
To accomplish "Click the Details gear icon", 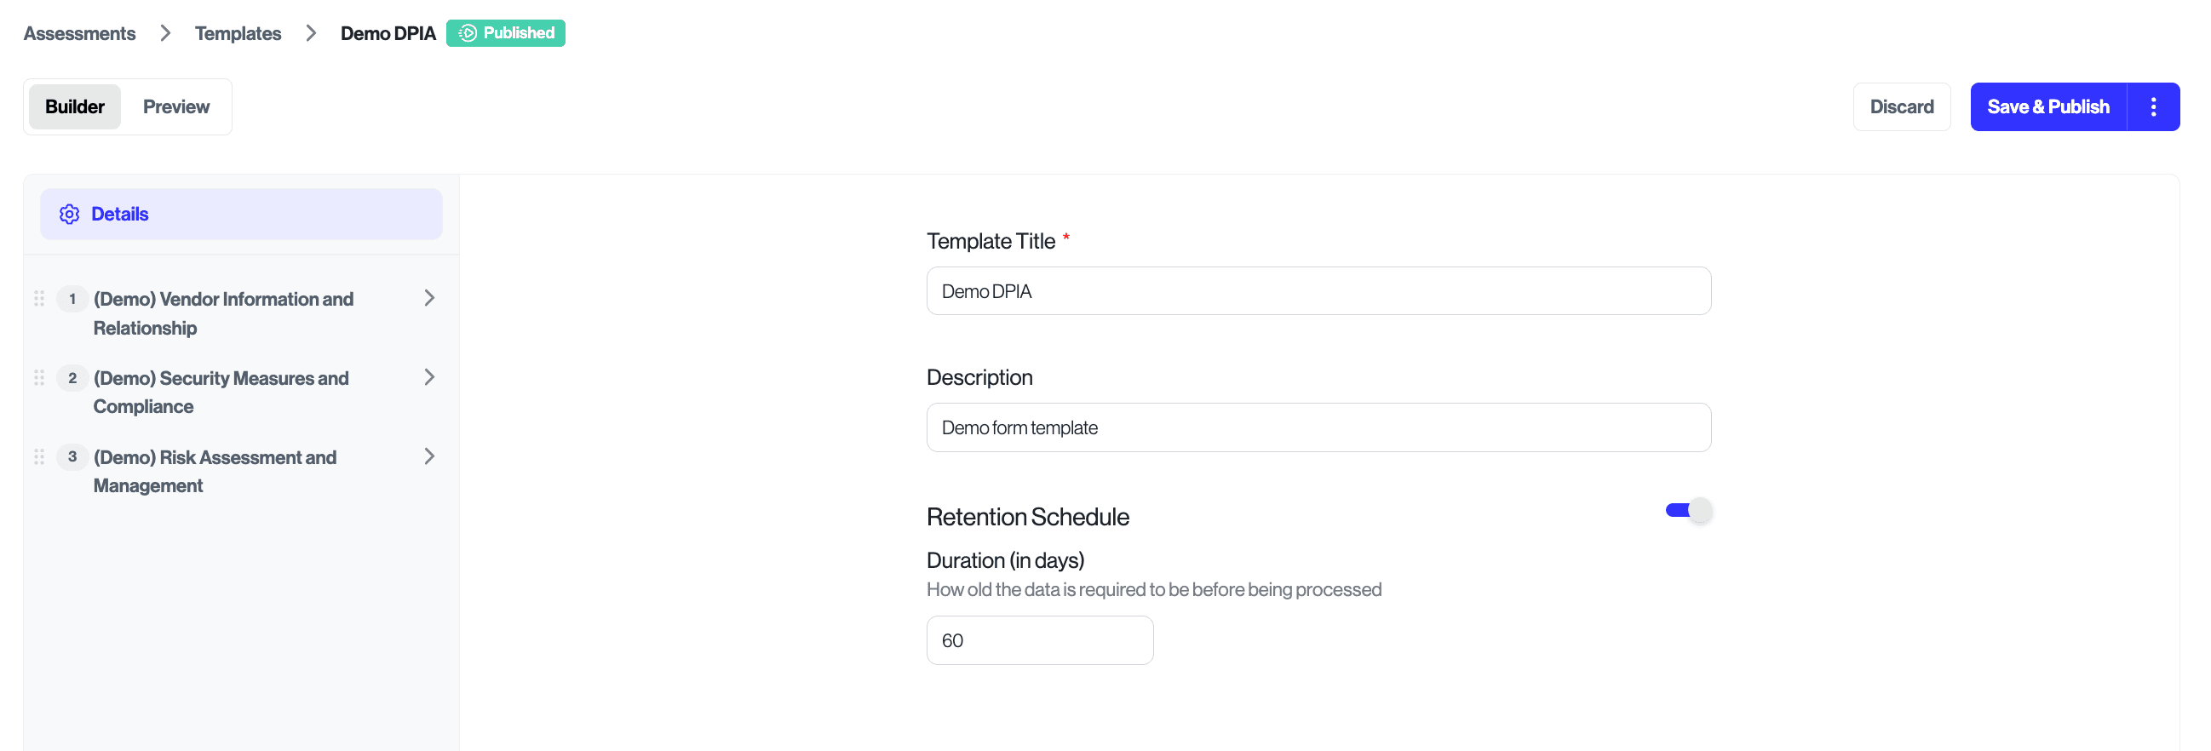I will click(x=70, y=214).
